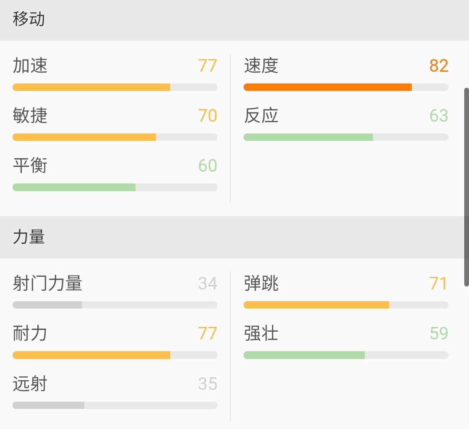This screenshot has height=429, width=469.
Task: Tap the gray 射门力量 progress bar
Action: pyautogui.click(x=115, y=305)
